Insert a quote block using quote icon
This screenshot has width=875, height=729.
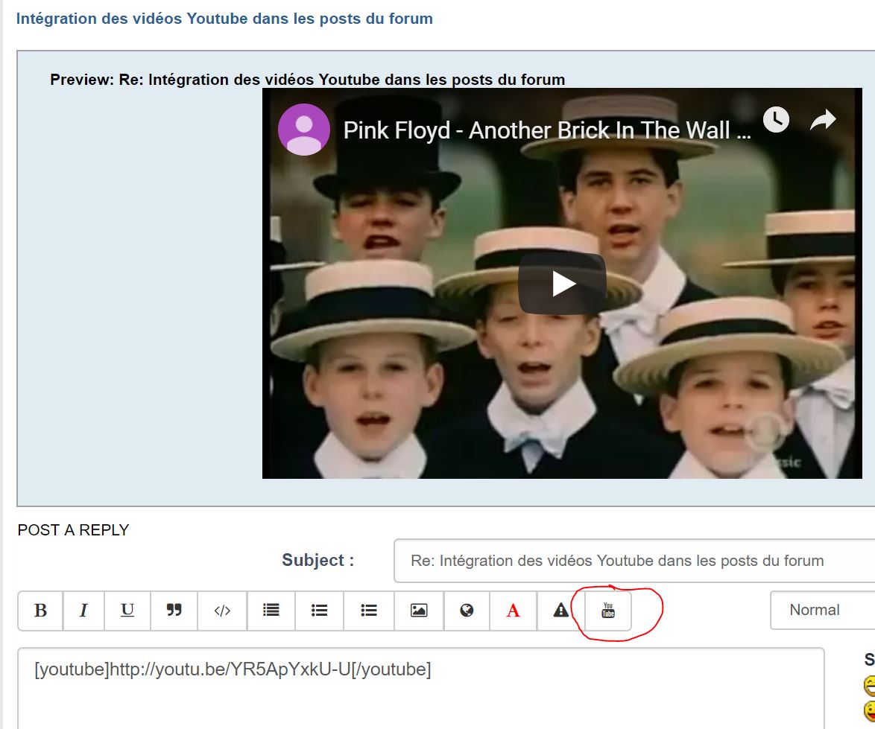(x=174, y=611)
